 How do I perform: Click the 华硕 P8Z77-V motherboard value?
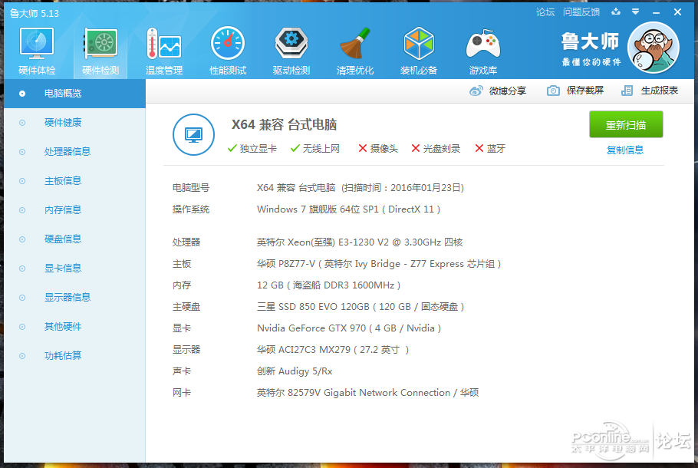(x=379, y=264)
